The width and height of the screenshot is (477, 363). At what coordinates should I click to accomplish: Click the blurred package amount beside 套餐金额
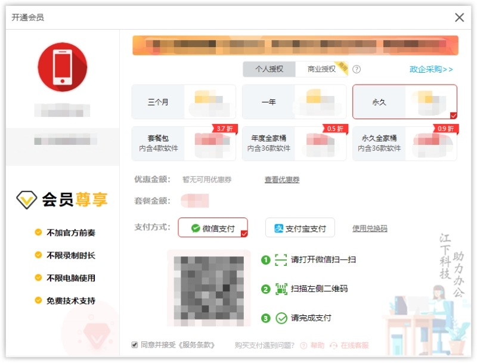(195, 201)
